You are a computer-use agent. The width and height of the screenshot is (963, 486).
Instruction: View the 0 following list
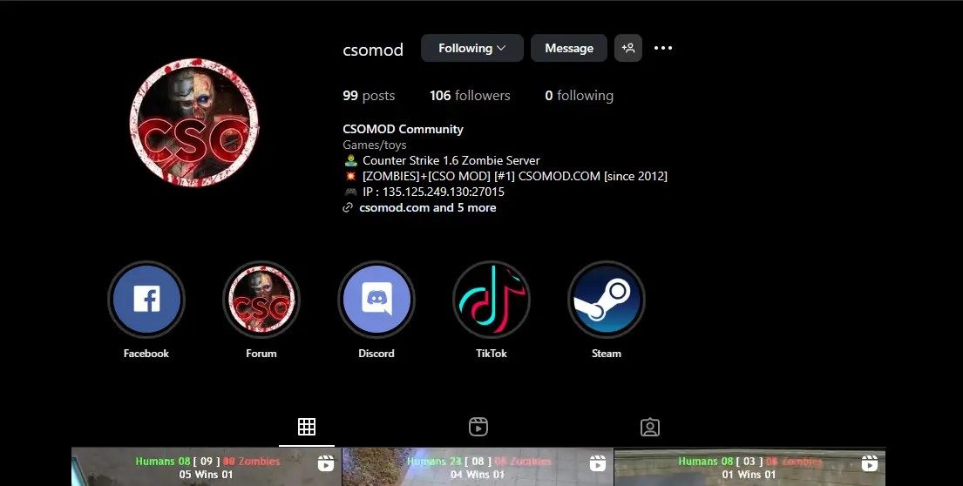click(580, 96)
